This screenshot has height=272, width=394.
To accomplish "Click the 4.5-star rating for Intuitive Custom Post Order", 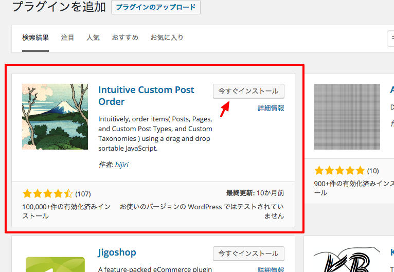I will [47, 194].
